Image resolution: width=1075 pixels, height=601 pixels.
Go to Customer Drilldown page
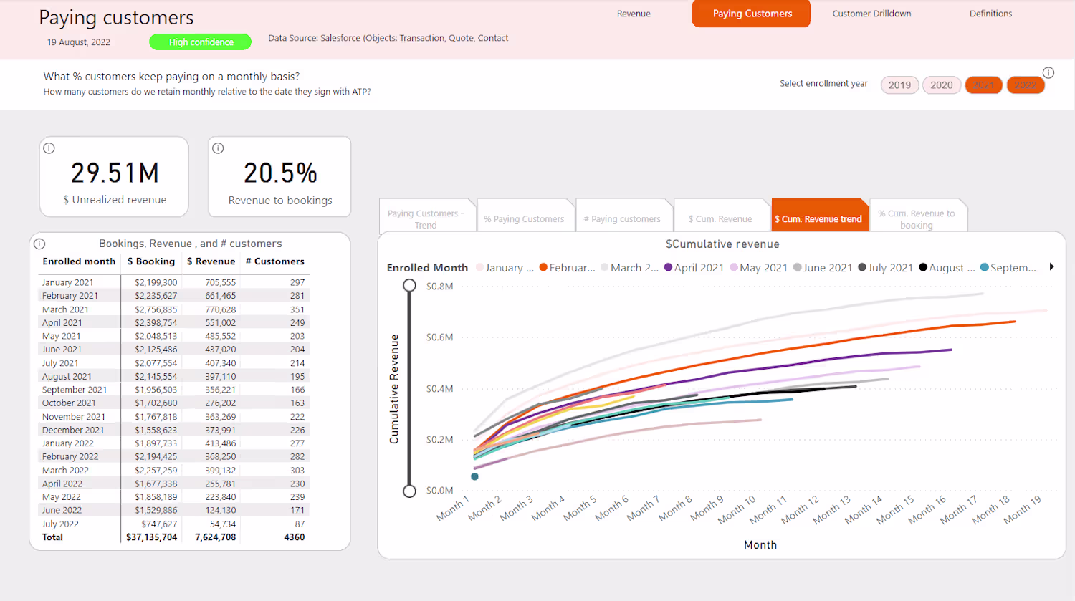tap(871, 14)
